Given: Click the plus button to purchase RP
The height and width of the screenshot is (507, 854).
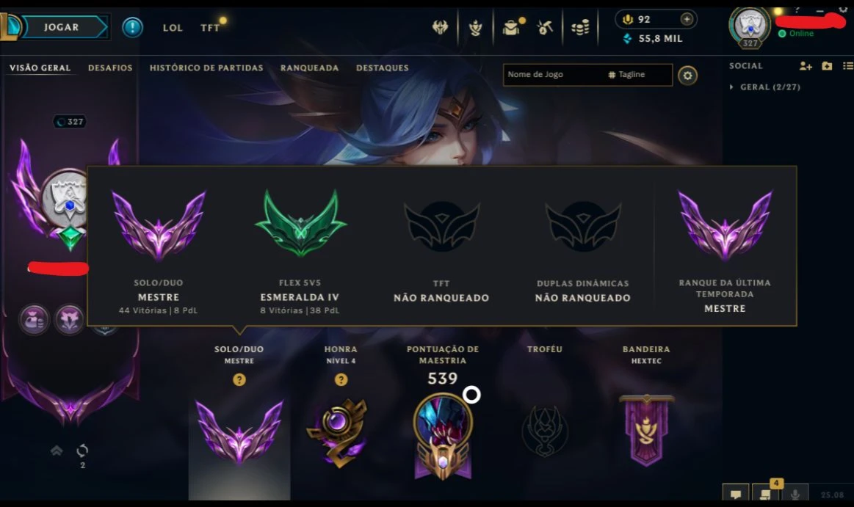Looking at the screenshot, I should pos(687,19).
